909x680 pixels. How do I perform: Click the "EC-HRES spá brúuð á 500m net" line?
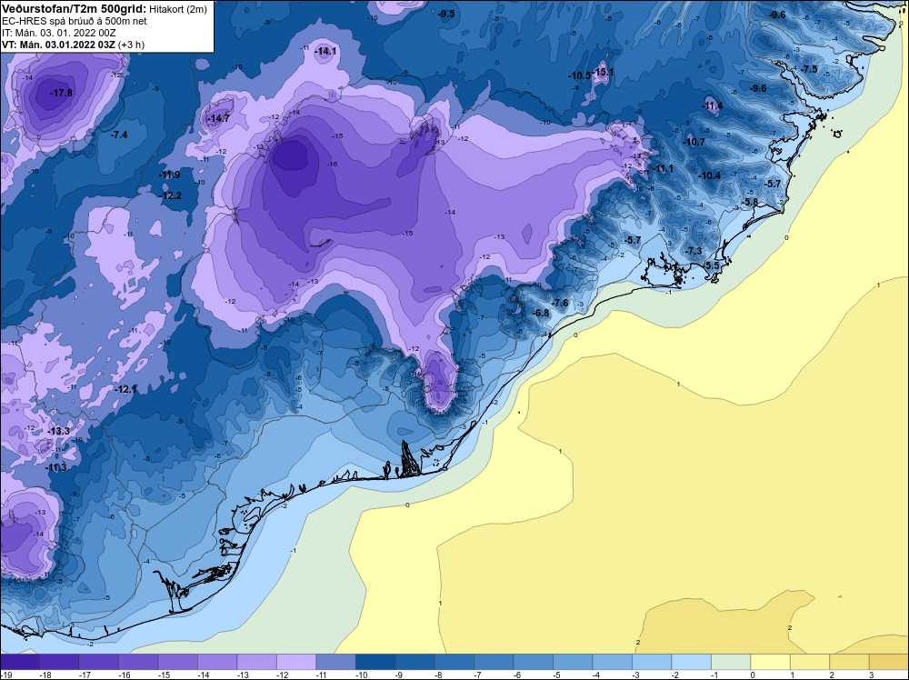point(75,21)
